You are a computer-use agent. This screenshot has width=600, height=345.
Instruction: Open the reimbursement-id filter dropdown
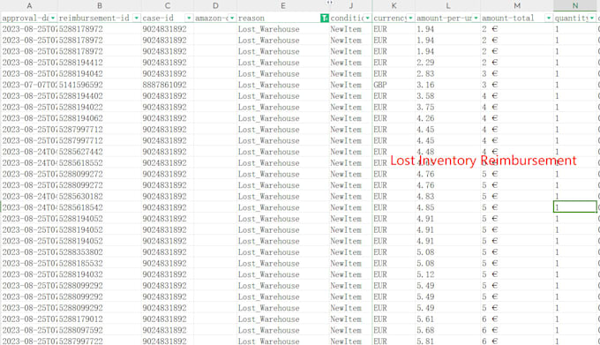[x=136, y=18]
